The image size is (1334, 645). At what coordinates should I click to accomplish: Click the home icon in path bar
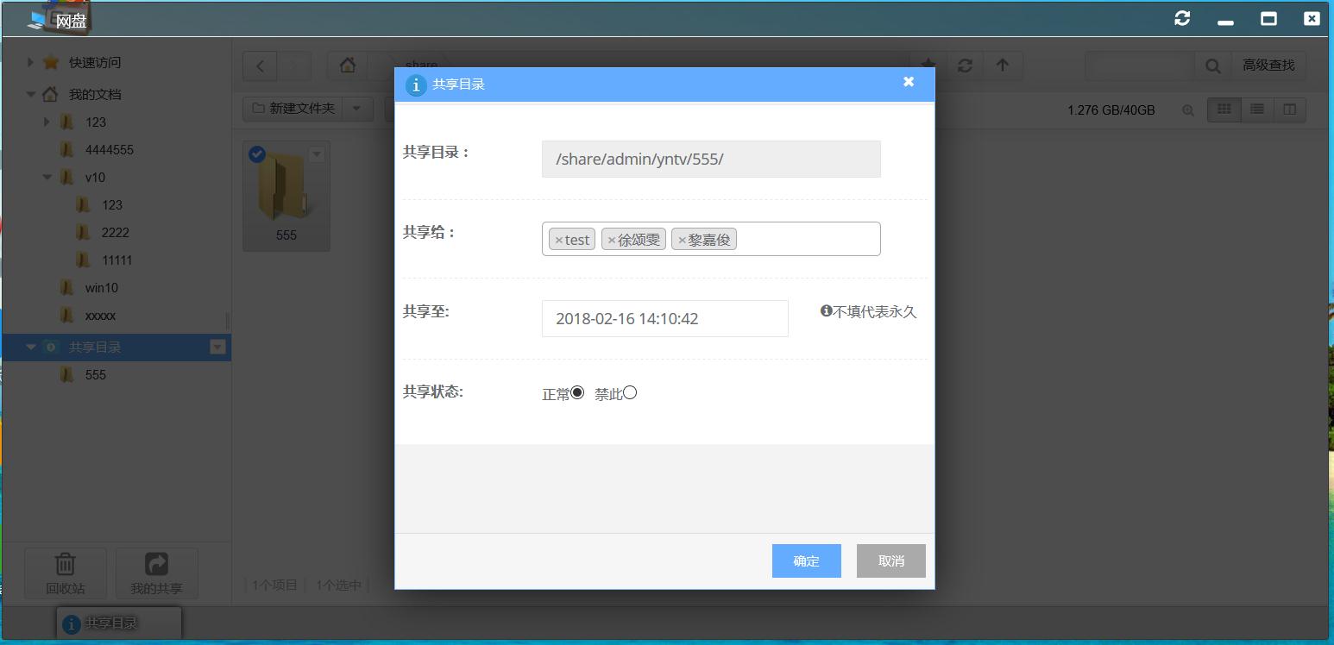tap(348, 66)
